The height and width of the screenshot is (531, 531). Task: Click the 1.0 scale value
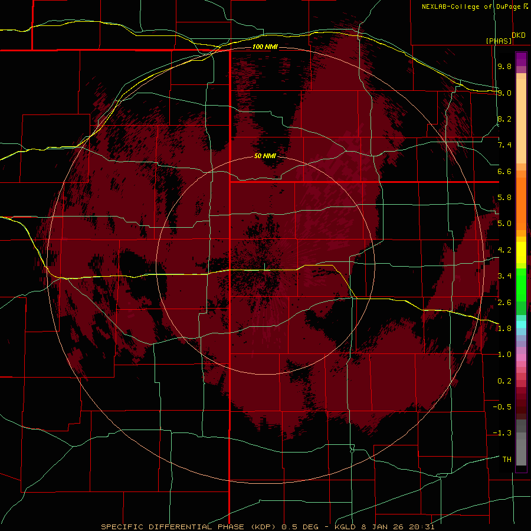(504, 355)
